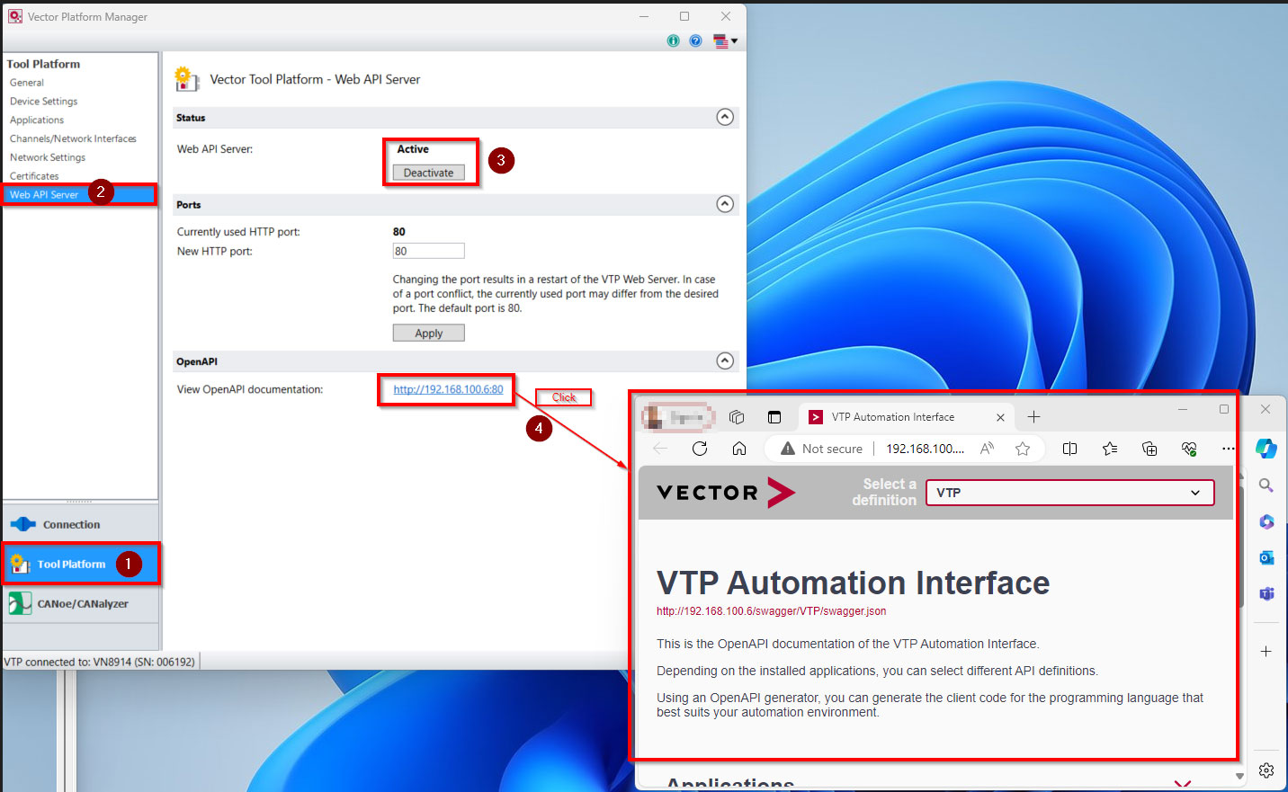Open the OpenAPI documentation link

click(x=448, y=389)
